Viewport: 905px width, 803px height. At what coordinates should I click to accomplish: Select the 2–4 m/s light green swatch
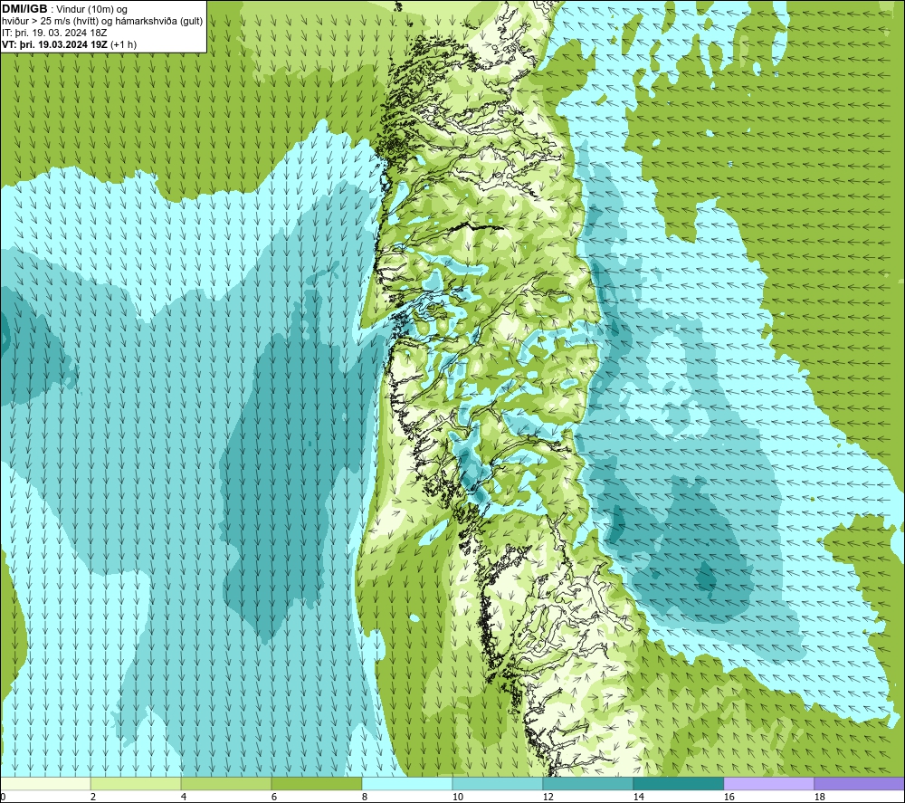[136, 783]
